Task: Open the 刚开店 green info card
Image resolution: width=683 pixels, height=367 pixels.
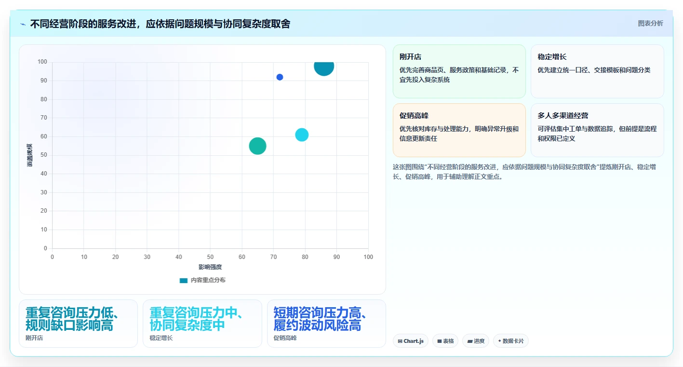Action: click(459, 71)
